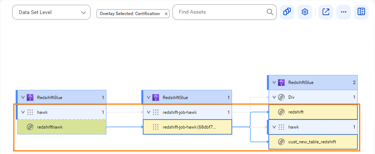
Task: Click 'Overlay Selected: Certification' label
Action: click(x=130, y=14)
